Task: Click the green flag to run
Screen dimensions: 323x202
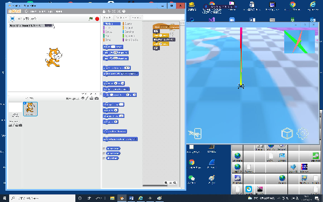Action: click(90, 19)
